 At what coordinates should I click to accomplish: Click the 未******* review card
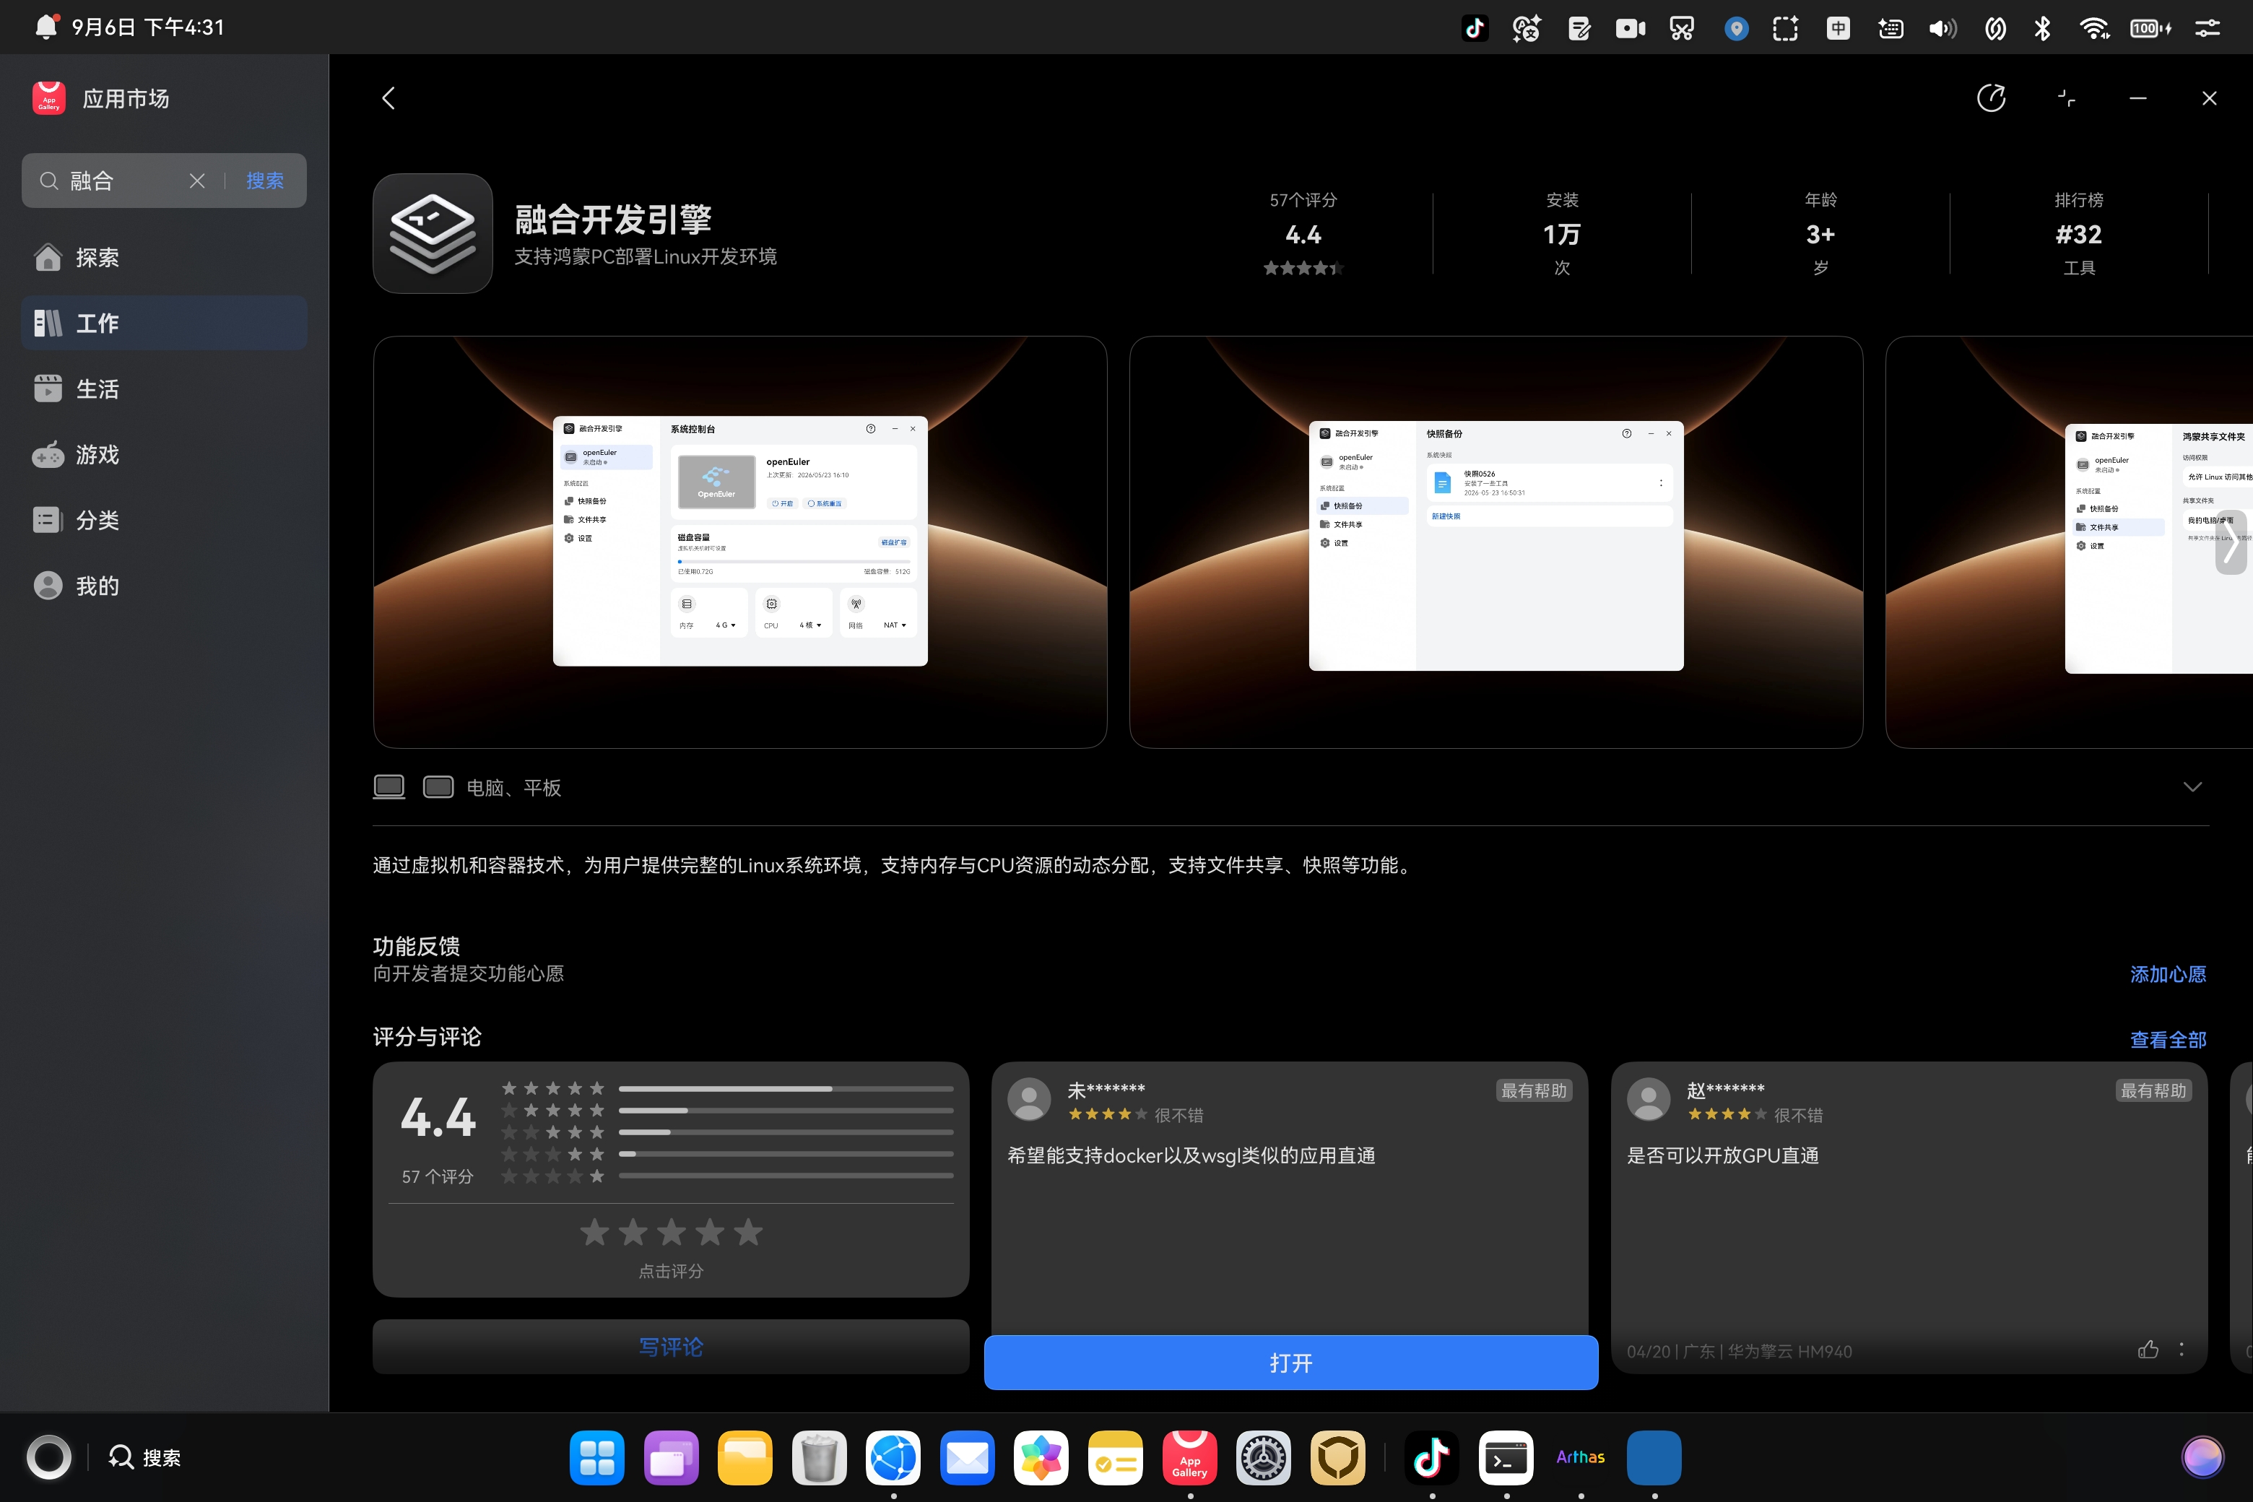pos(1290,1197)
